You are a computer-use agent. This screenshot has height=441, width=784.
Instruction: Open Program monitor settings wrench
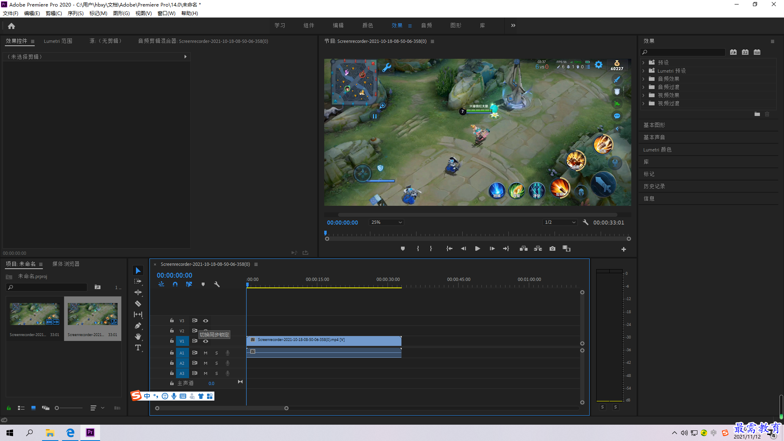point(586,222)
